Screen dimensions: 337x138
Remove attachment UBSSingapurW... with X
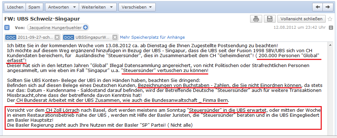(115, 37)
